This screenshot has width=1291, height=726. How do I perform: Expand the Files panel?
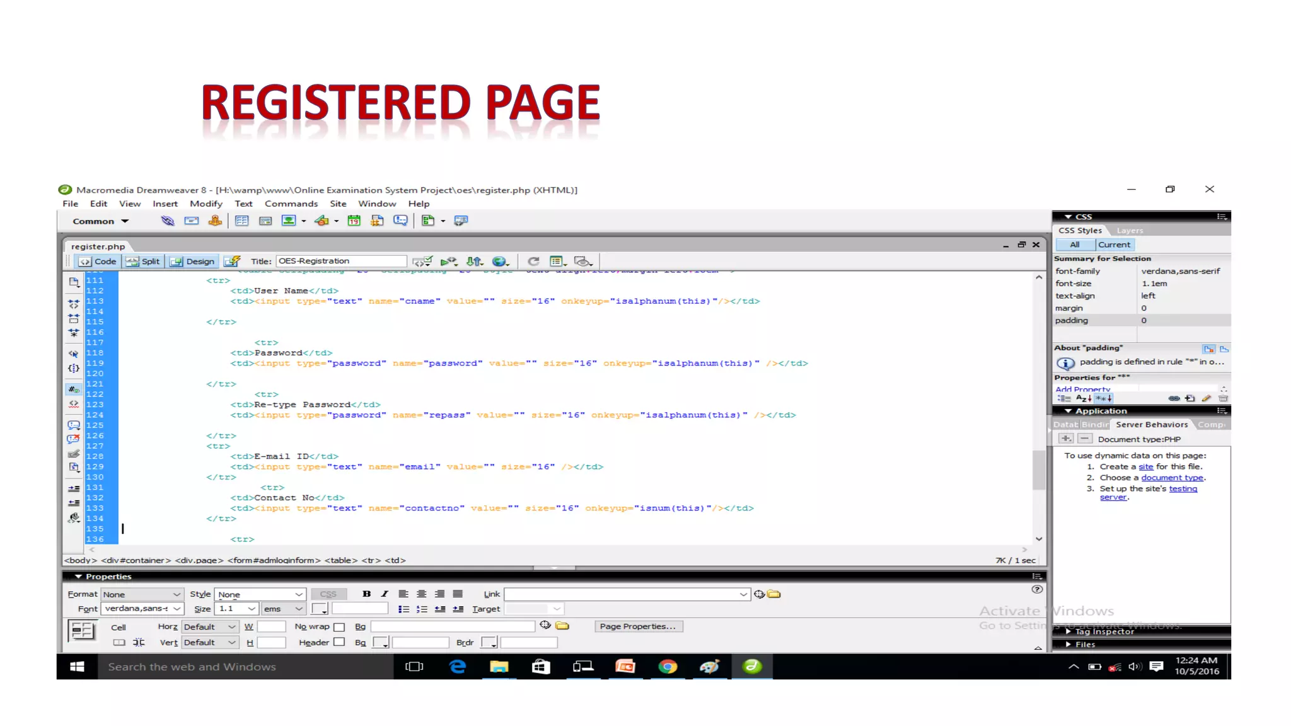1084,644
